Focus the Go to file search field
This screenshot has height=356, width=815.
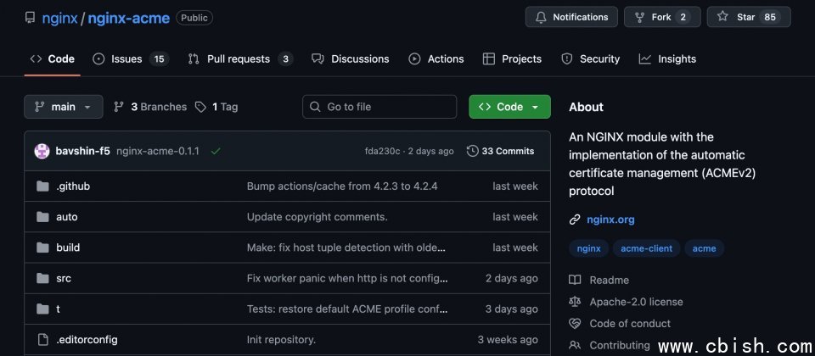tap(379, 107)
